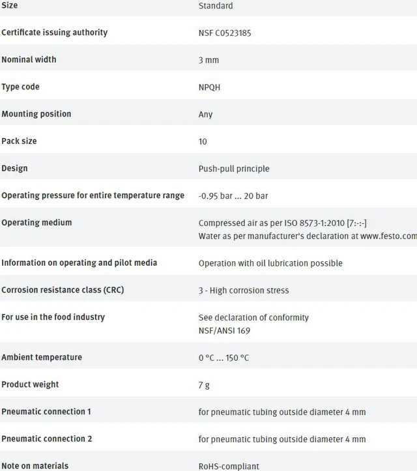Select the High corrosion stress value
The width and height of the screenshot is (417, 471).
244,291
